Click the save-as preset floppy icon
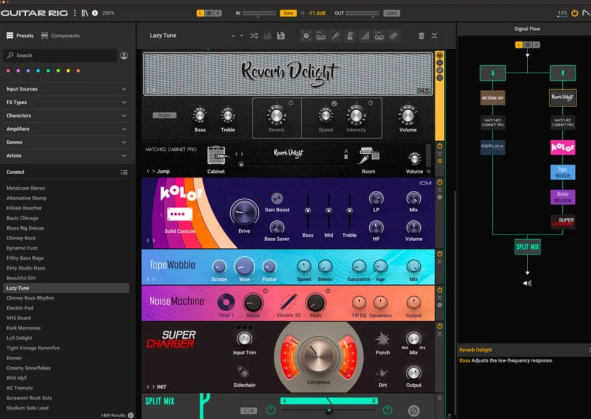This screenshot has height=419, width=591. pos(281,36)
